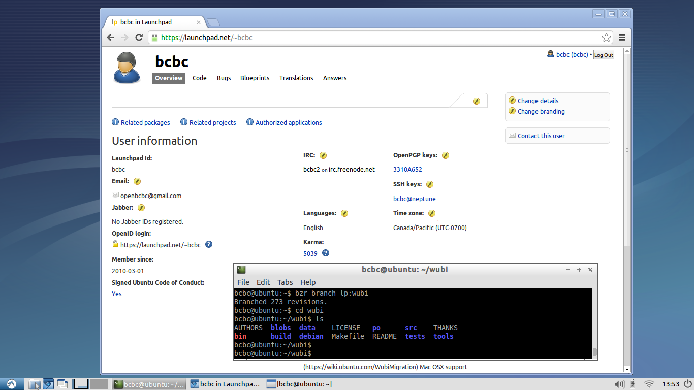The height and width of the screenshot is (390, 694).
Task: Open the Code tab
Action: click(200, 78)
